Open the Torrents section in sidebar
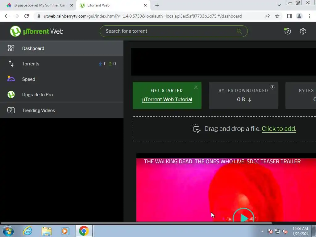 (62, 64)
